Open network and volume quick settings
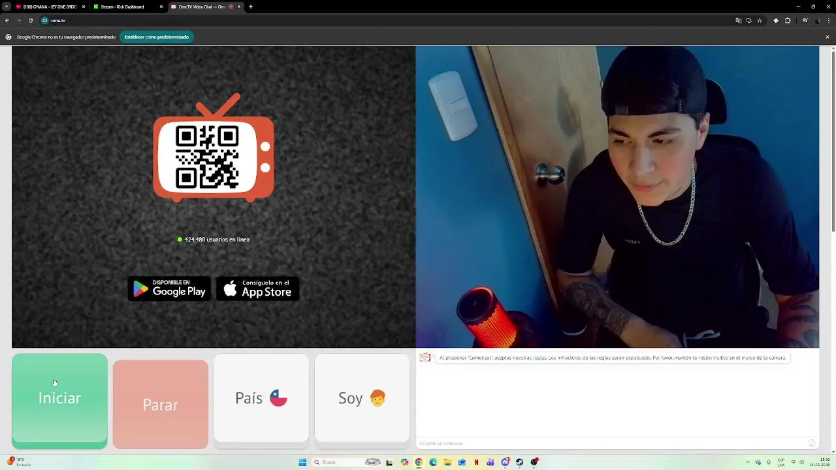The height and width of the screenshot is (470, 836). coord(796,462)
